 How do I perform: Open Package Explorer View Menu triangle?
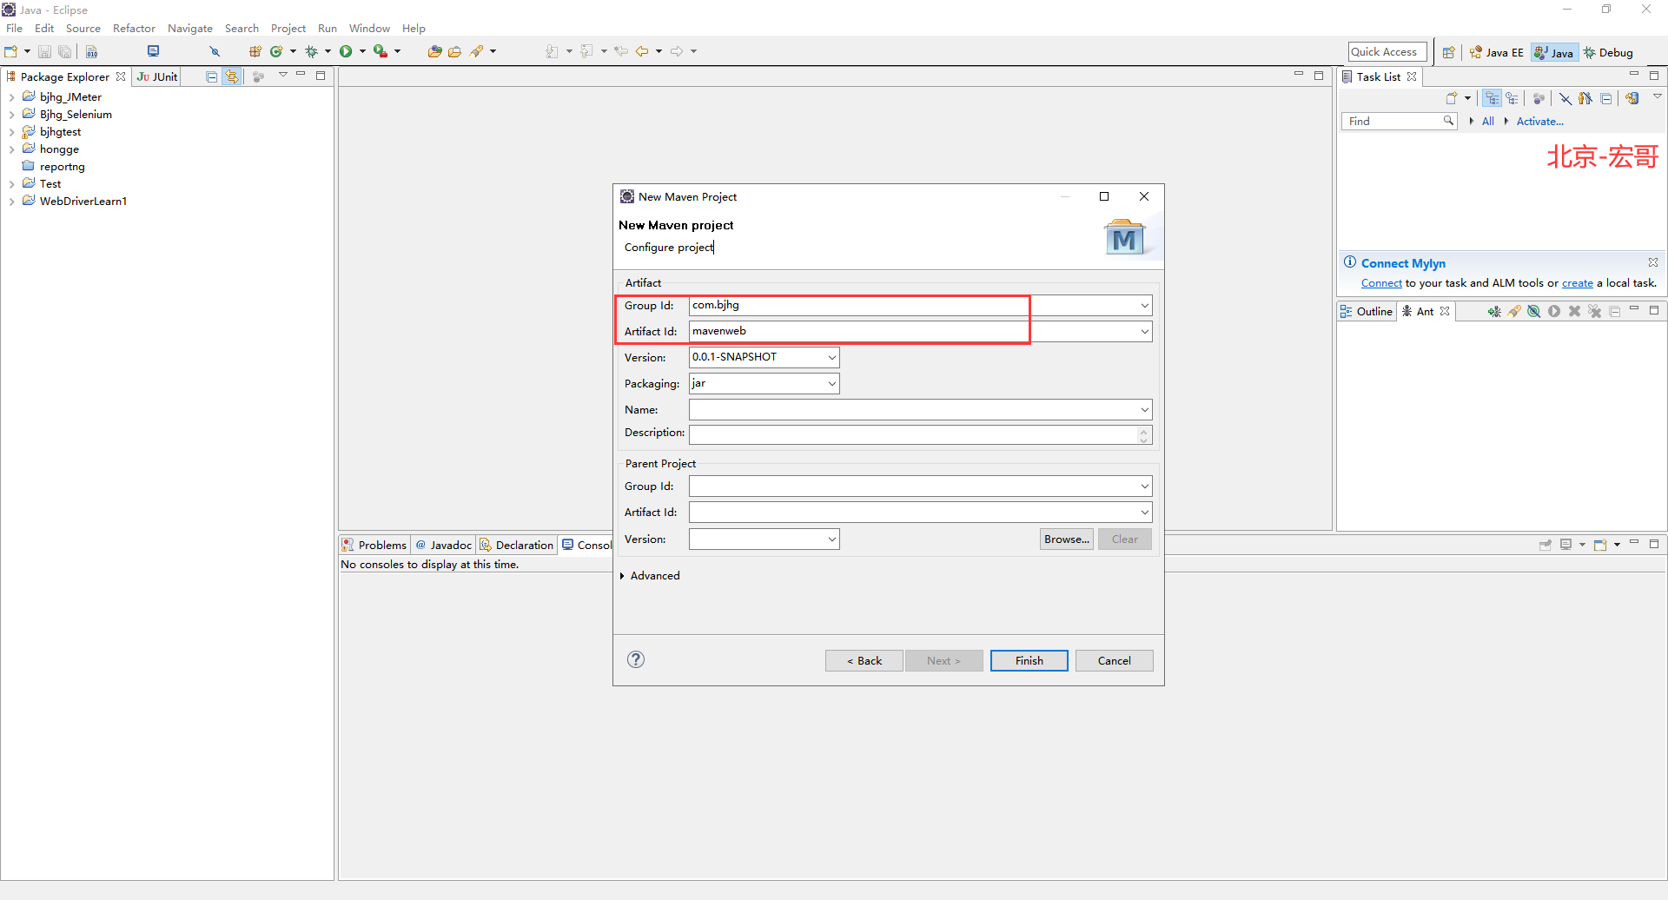283,76
